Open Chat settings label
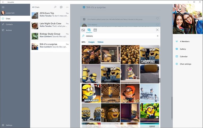203x128 pixels. click(185, 64)
